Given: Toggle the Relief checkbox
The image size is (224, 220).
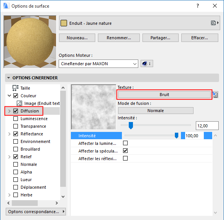Looking at the screenshot, I should [16, 157].
